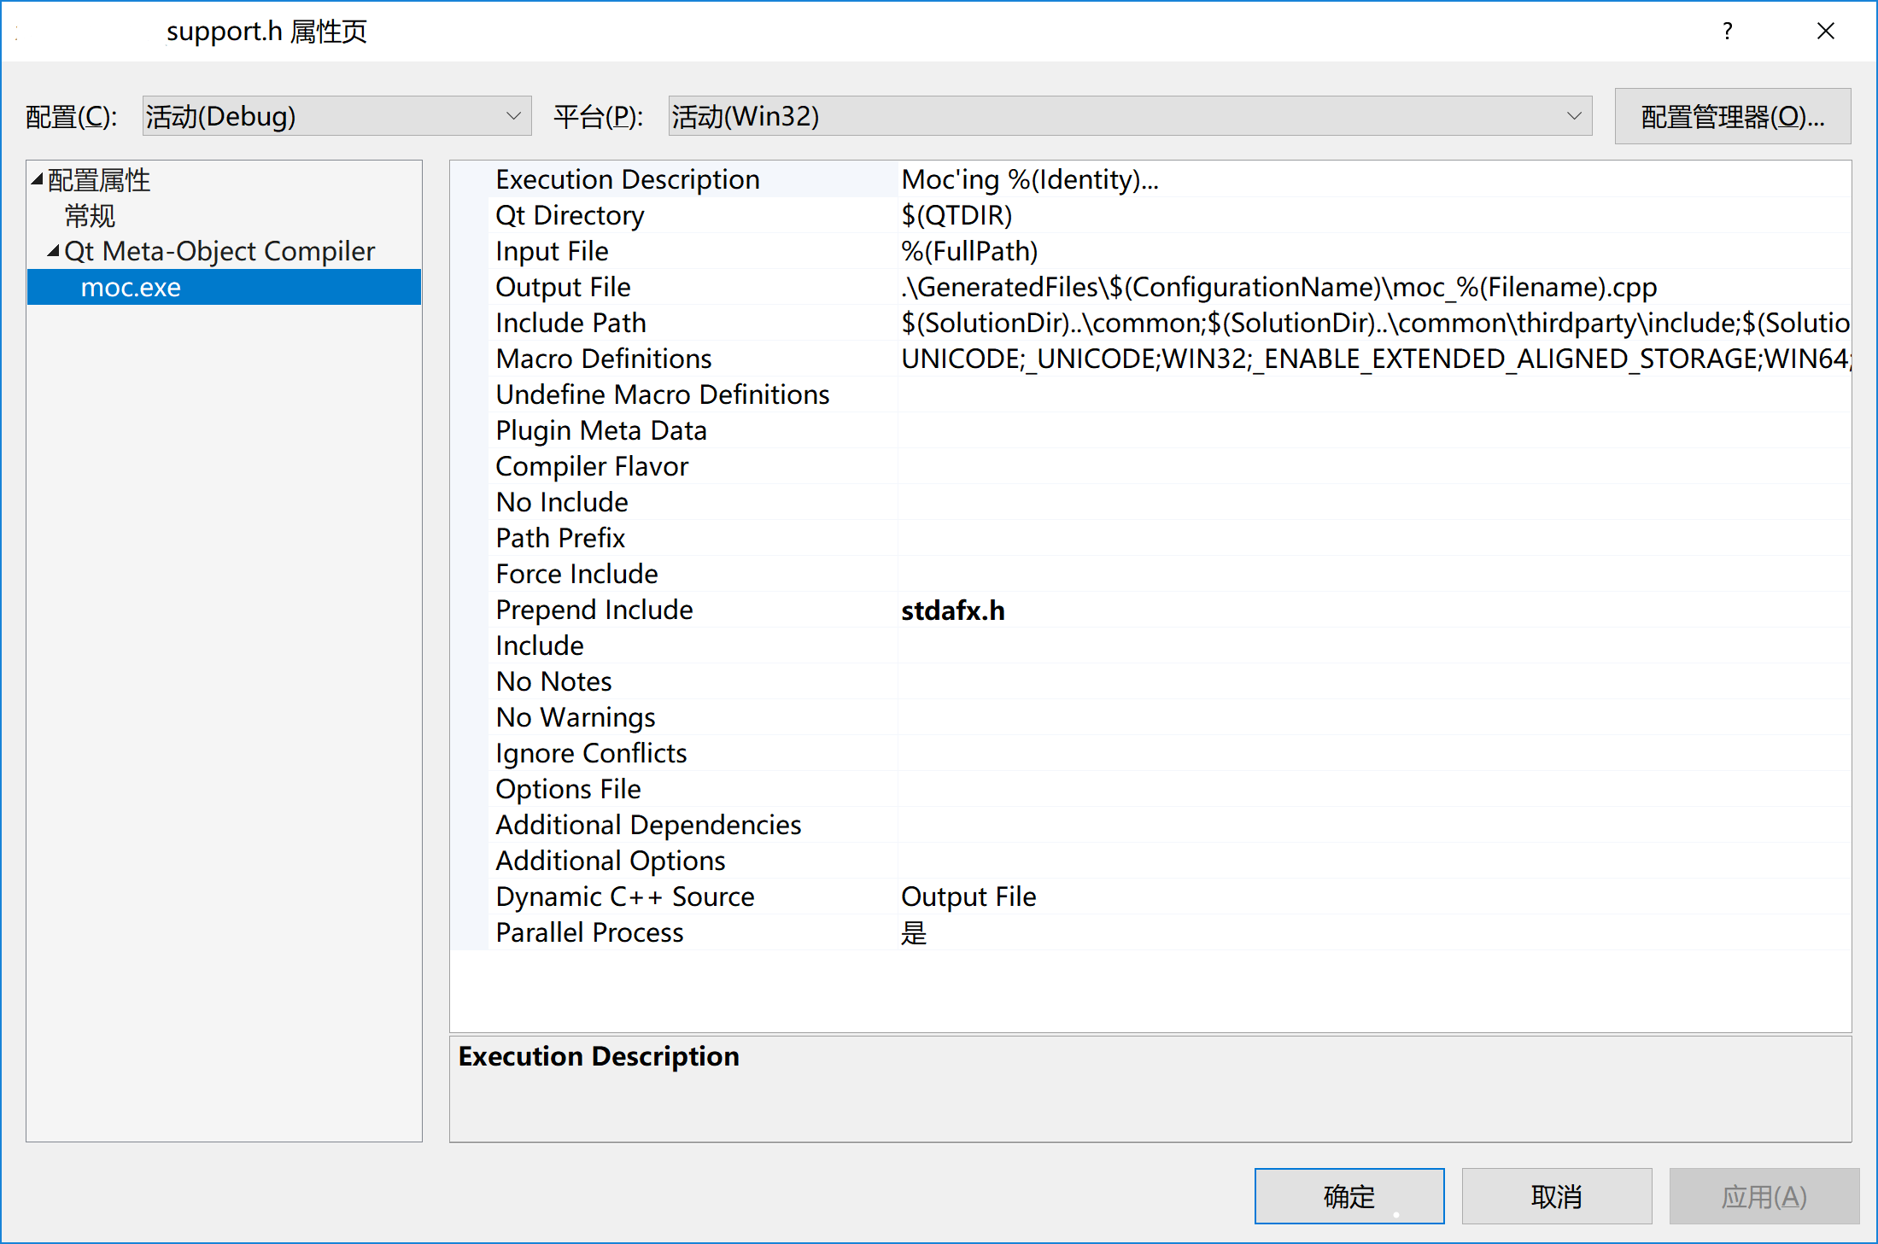Click the 应用(A) button
Viewport: 1878px width, 1244px height.
point(1763,1195)
